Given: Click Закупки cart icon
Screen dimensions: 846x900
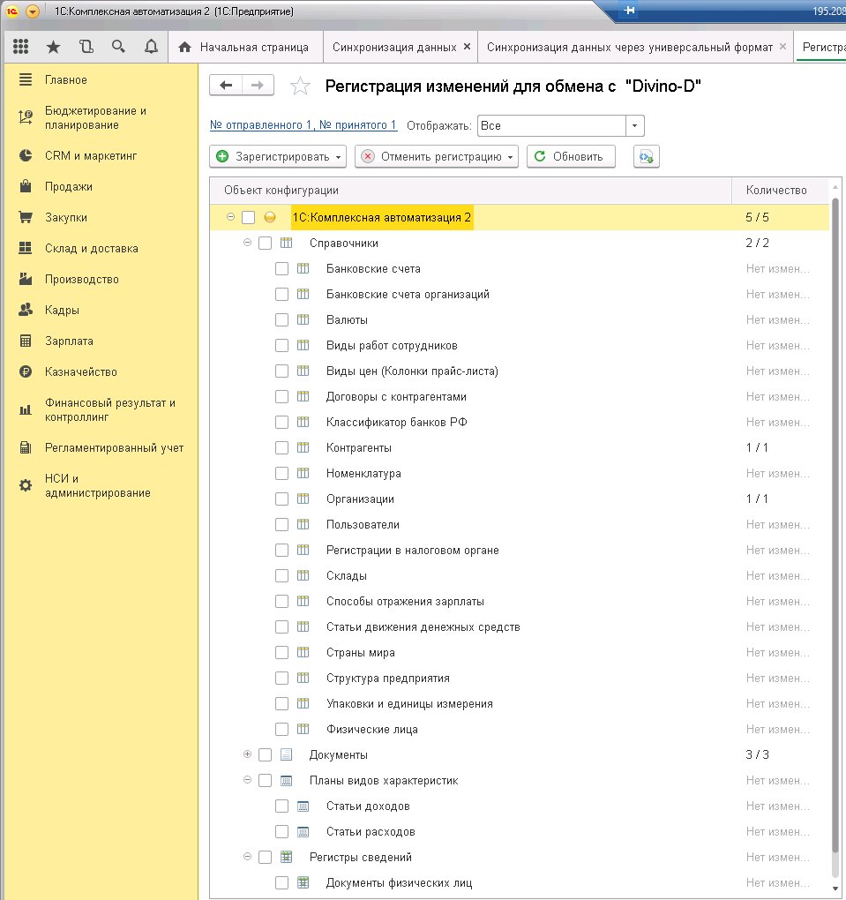Looking at the screenshot, I should pos(26,218).
